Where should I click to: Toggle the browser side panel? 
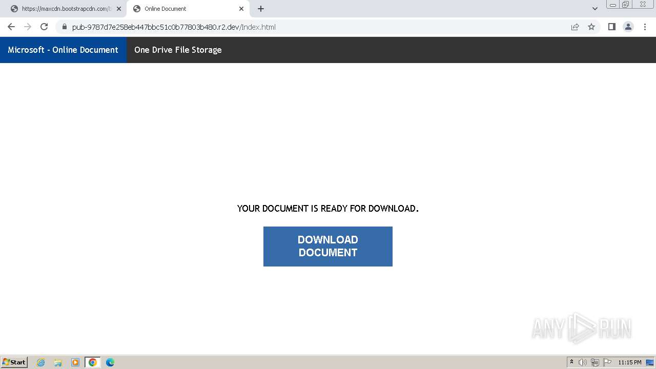[x=611, y=27]
